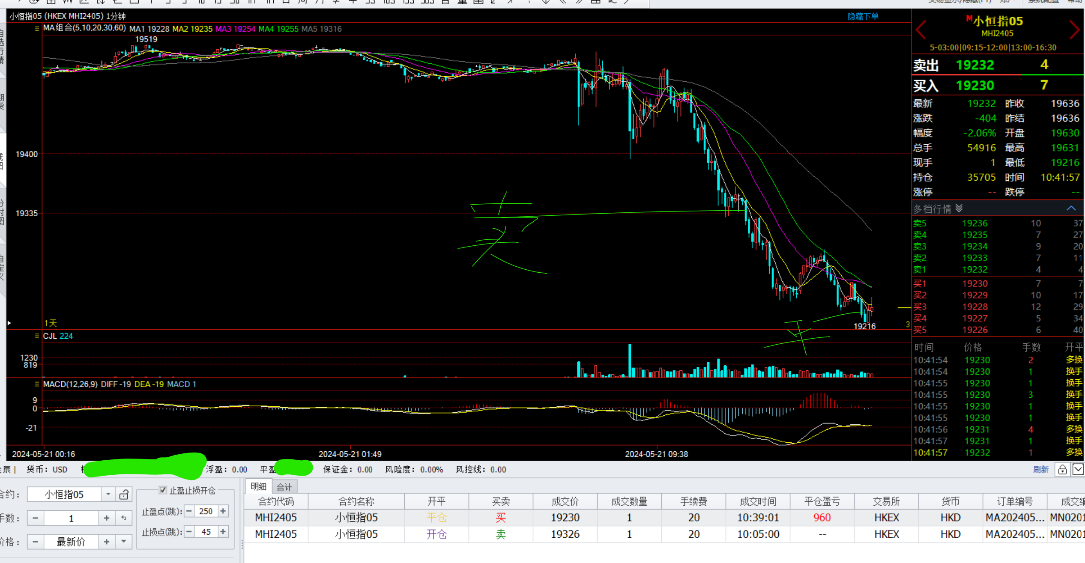
Task: Click next contract arrow in quote panel
Action: 1074,30
